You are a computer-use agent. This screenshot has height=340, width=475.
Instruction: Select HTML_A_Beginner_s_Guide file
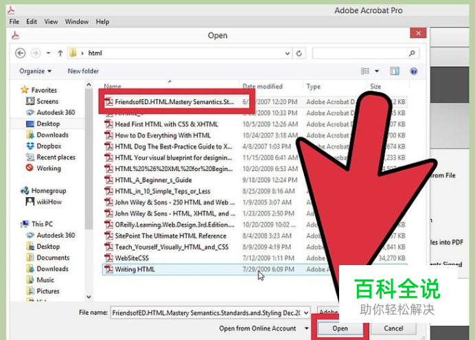153,180
